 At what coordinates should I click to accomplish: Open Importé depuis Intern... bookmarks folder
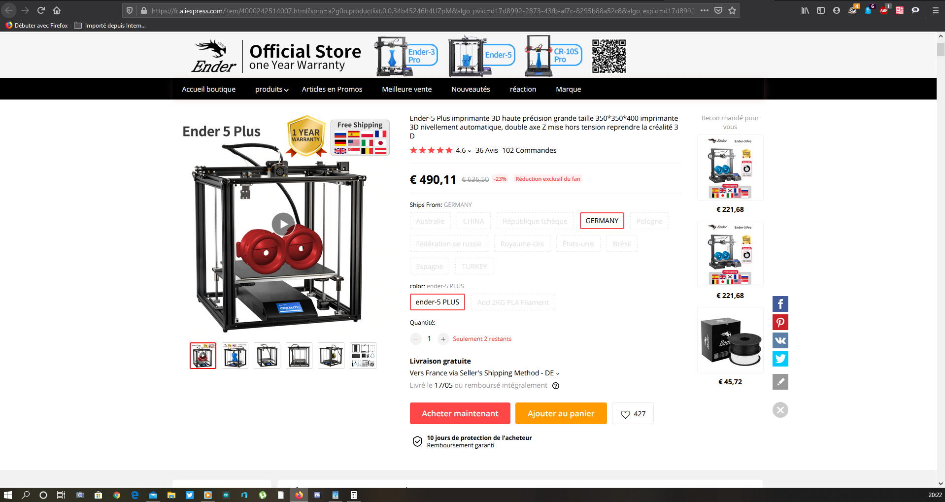[x=110, y=26]
